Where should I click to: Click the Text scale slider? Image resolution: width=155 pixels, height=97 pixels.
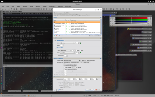pos(77,71)
